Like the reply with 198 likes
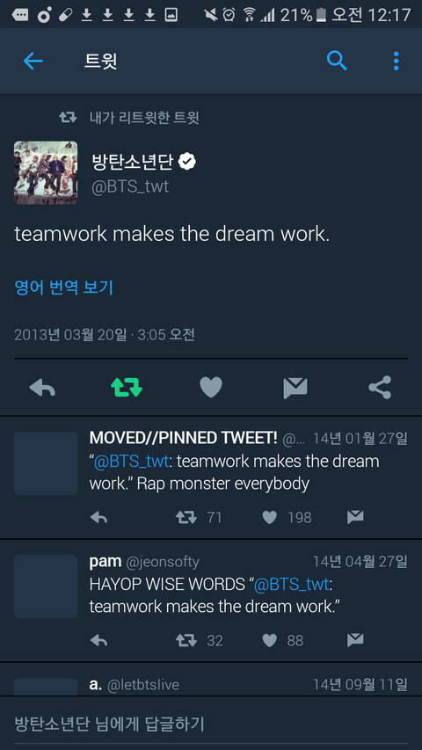The width and height of the screenshot is (422, 750). (x=270, y=518)
